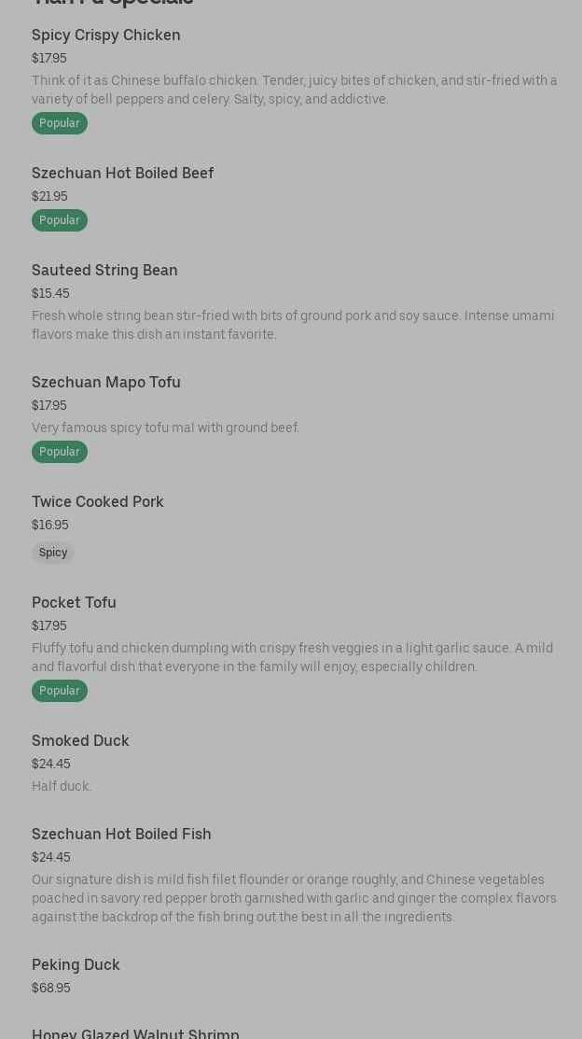582x1039 pixels.
Task: Click the Half duck description
Action: click(62, 786)
